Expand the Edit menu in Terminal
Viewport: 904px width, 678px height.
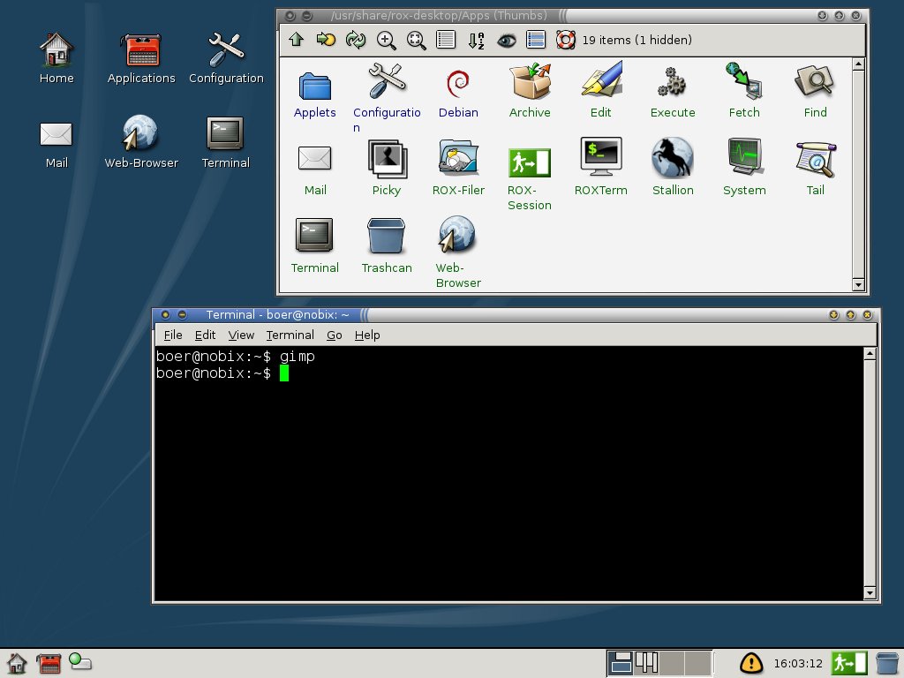205,335
